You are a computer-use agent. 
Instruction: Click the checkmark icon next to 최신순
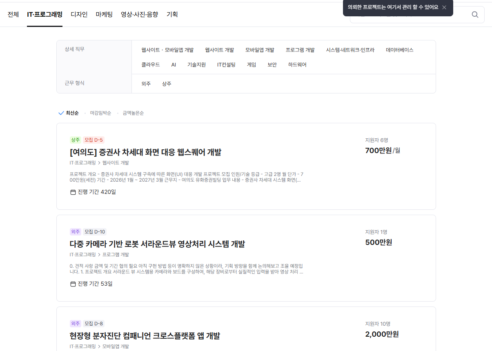pyautogui.click(x=61, y=113)
